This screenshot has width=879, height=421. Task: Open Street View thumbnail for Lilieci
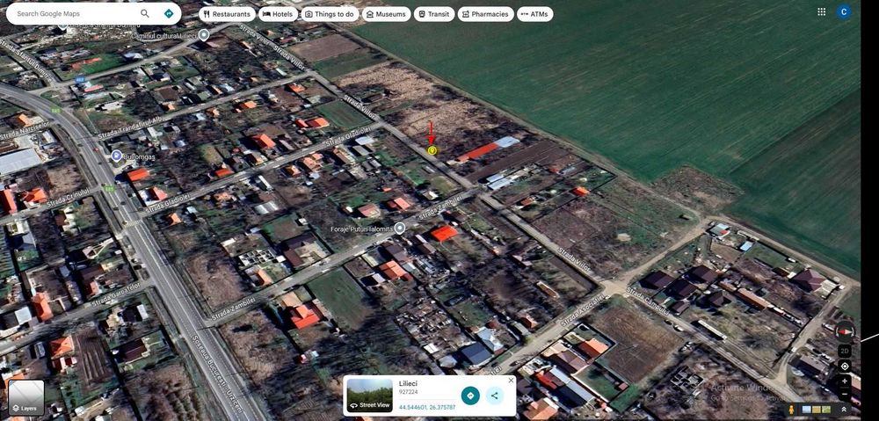pos(369,396)
